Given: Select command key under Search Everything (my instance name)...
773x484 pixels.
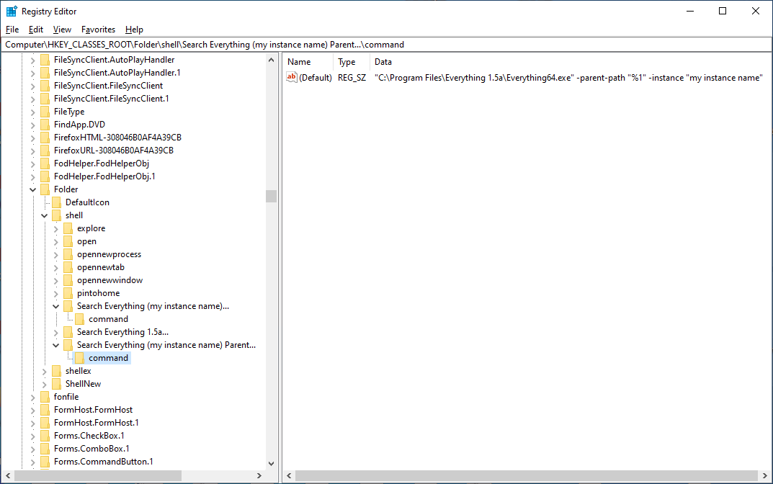Looking at the screenshot, I should [109, 319].
